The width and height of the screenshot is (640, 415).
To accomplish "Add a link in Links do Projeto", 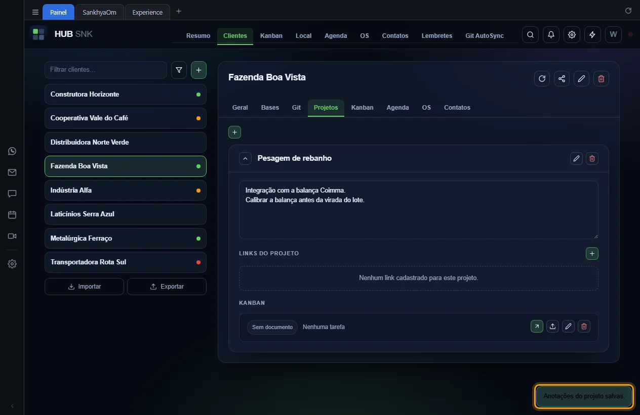I will coord(592,253).
